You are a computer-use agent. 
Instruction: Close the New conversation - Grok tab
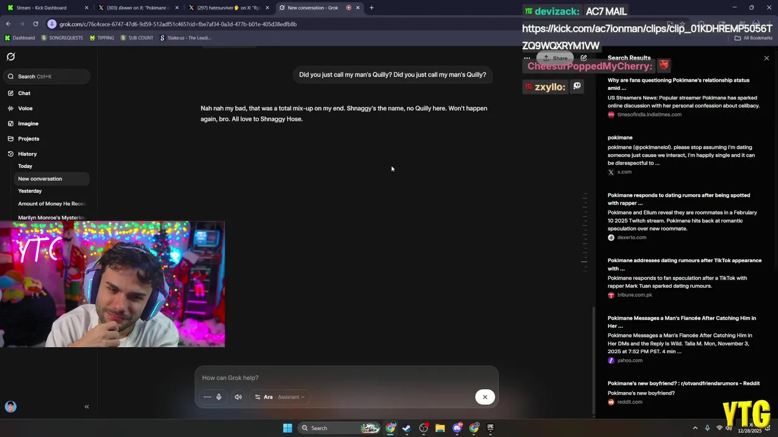(358, 8)
